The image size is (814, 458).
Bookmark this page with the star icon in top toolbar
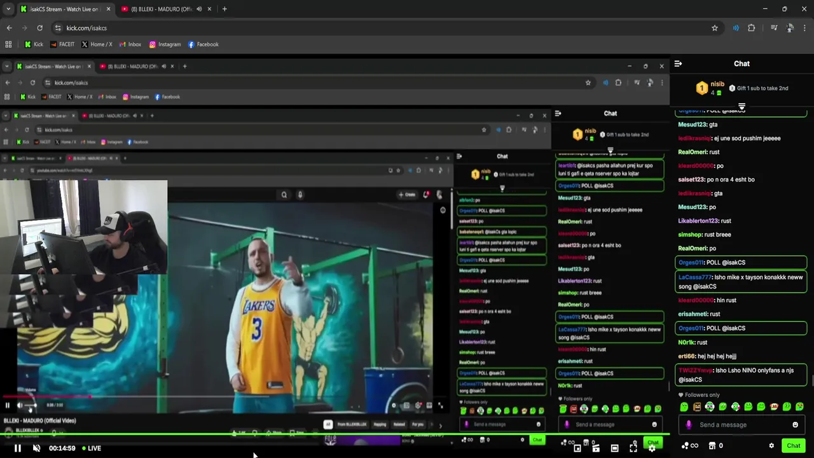click(715, 28)
